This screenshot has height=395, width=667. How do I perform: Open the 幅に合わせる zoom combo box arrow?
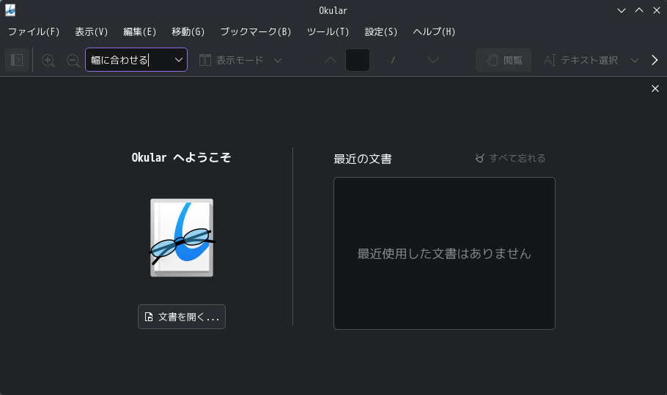(179, 60)
